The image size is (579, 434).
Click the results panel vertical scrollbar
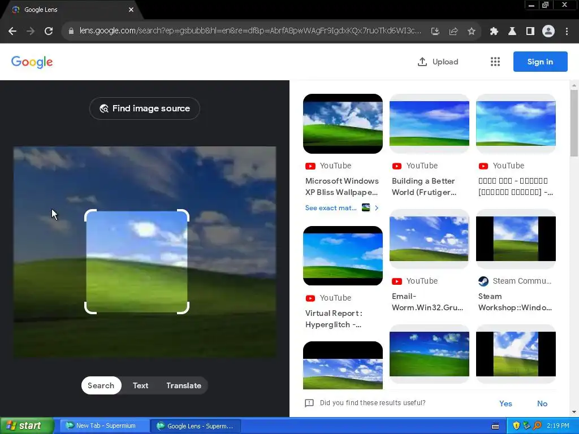click(x=574, y=123)
